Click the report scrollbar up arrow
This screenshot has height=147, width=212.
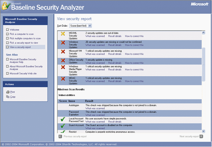tap(203, 33)
